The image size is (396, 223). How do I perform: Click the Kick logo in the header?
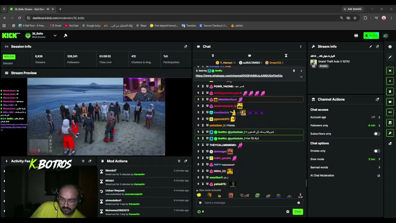[11, 36]
